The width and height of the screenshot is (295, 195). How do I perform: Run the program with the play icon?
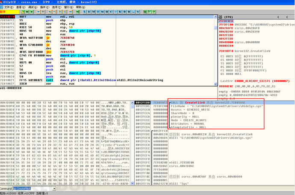(38, 12)
